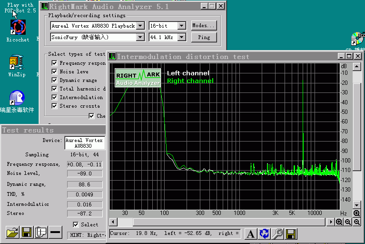Click the Ping button
Screen dimensions: 365x244
click(x=204, y=37)
